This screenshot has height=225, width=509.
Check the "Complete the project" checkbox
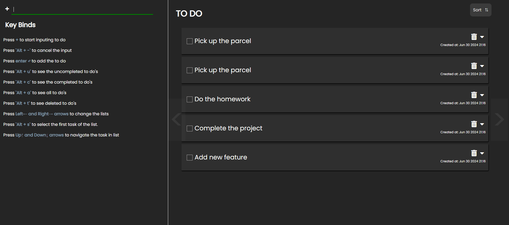tap(189, 128)
